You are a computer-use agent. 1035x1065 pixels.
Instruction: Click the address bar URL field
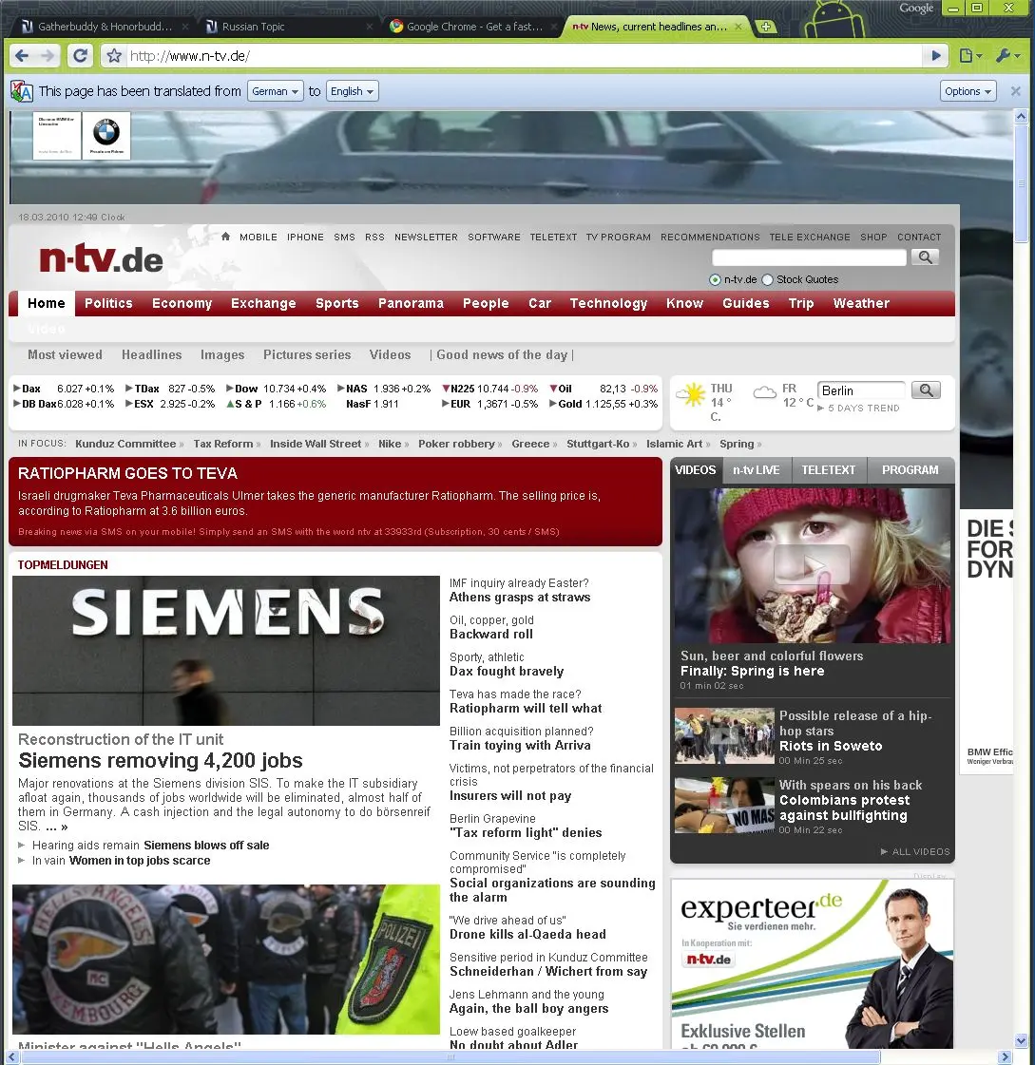point(524,56)
